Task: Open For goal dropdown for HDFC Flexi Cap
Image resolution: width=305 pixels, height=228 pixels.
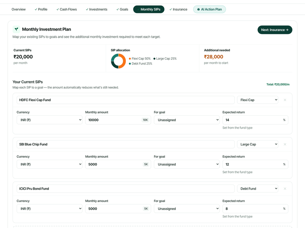Action: [x=187, y=120]
